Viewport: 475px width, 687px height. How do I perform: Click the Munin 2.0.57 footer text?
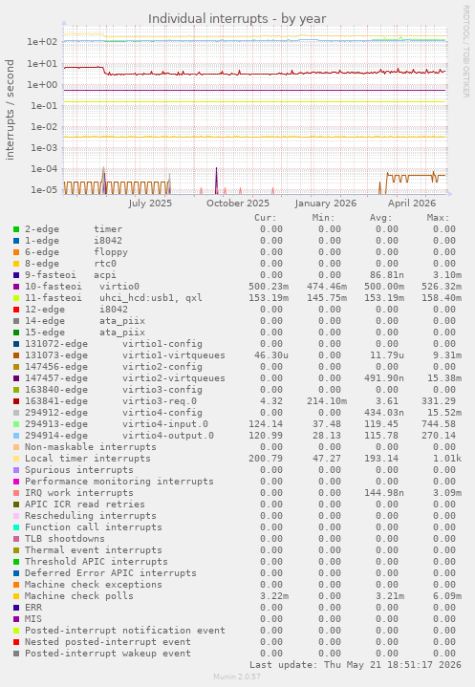[237, 676]
